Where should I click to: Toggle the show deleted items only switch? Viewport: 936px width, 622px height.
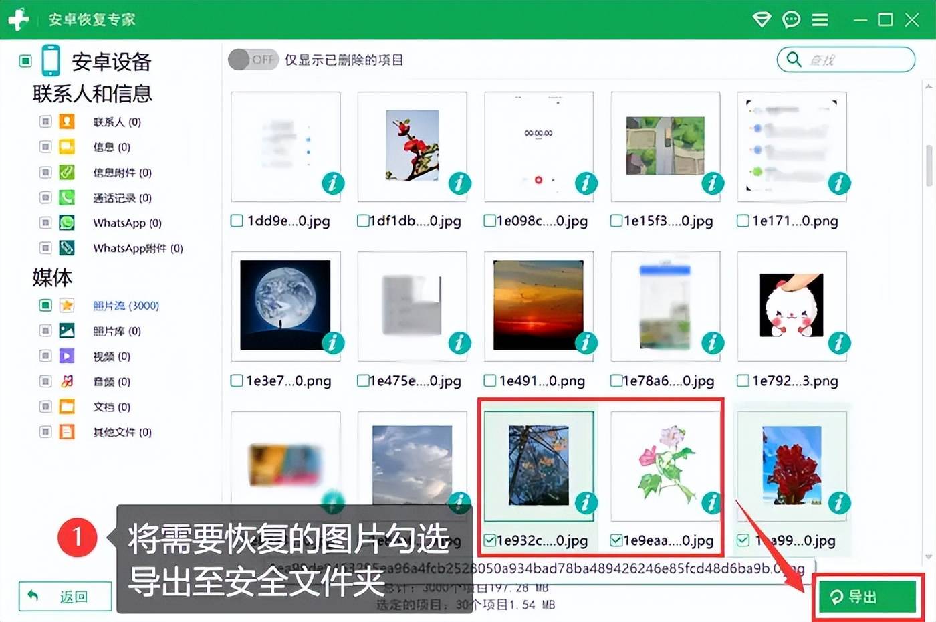tap(253, 60)
